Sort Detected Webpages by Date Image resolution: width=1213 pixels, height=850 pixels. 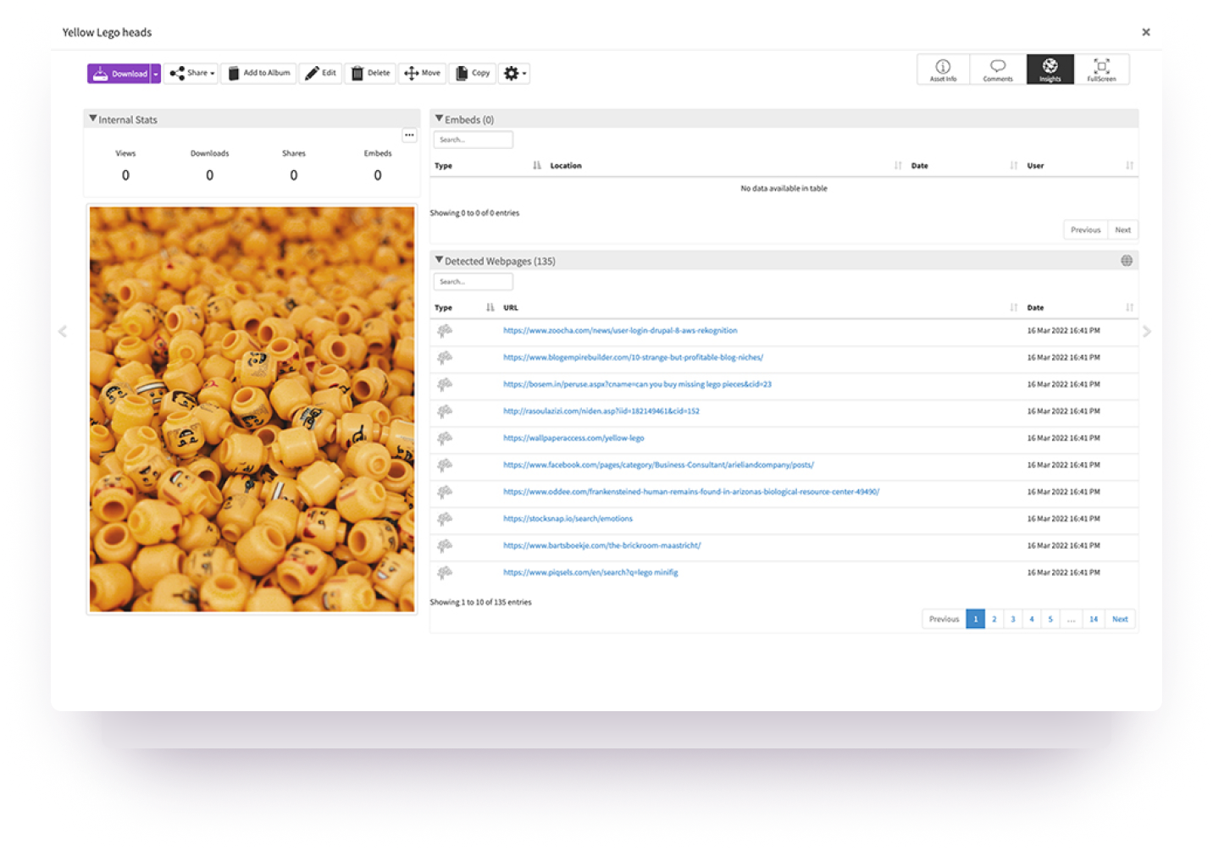click(1080, 308)
